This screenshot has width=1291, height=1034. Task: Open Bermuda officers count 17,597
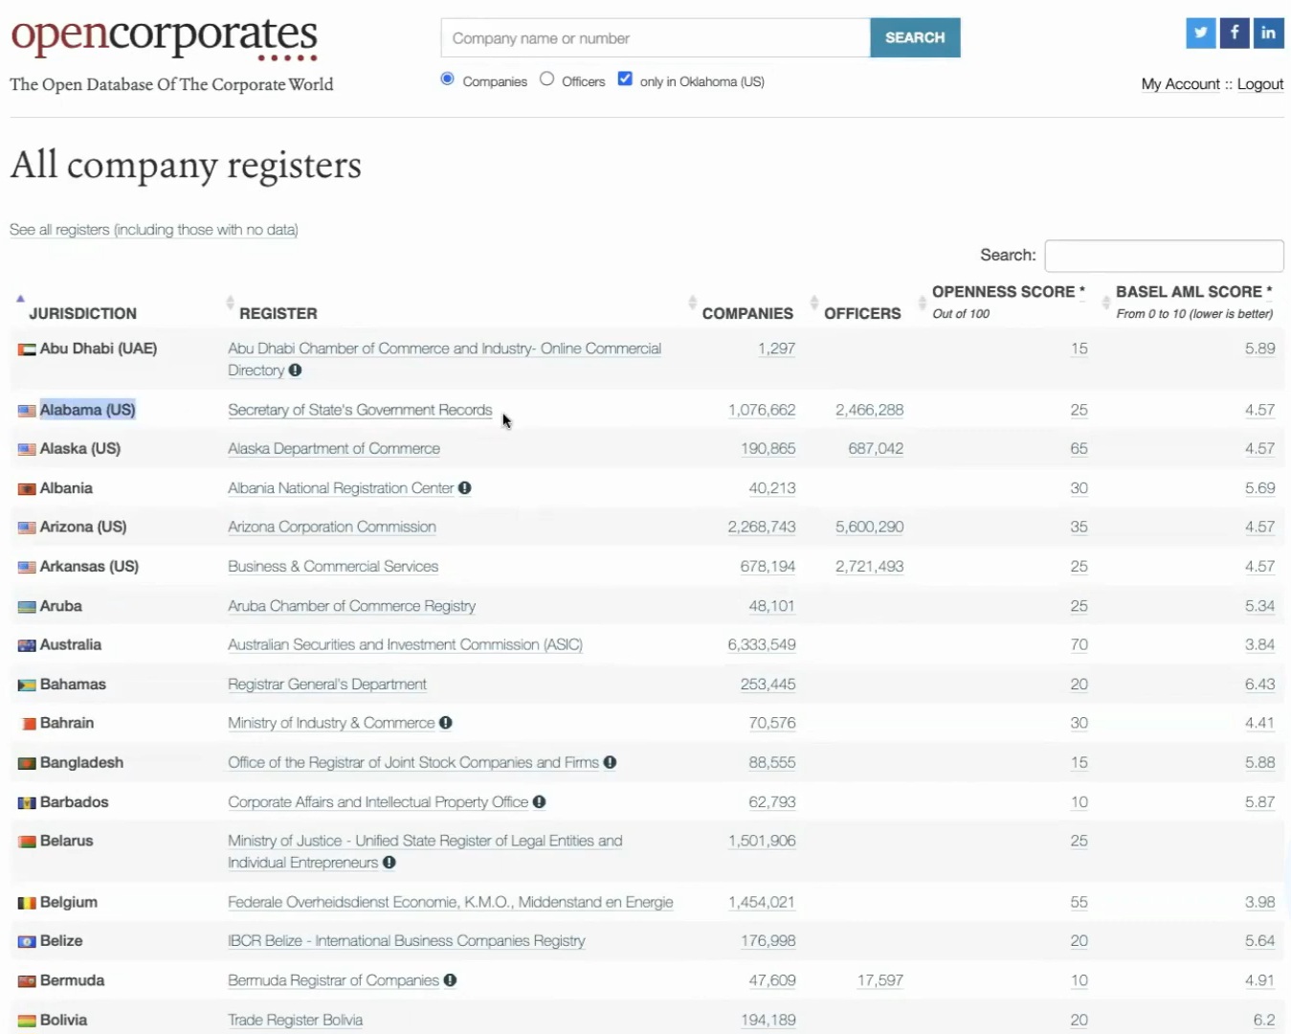click(x=880, y=980)
